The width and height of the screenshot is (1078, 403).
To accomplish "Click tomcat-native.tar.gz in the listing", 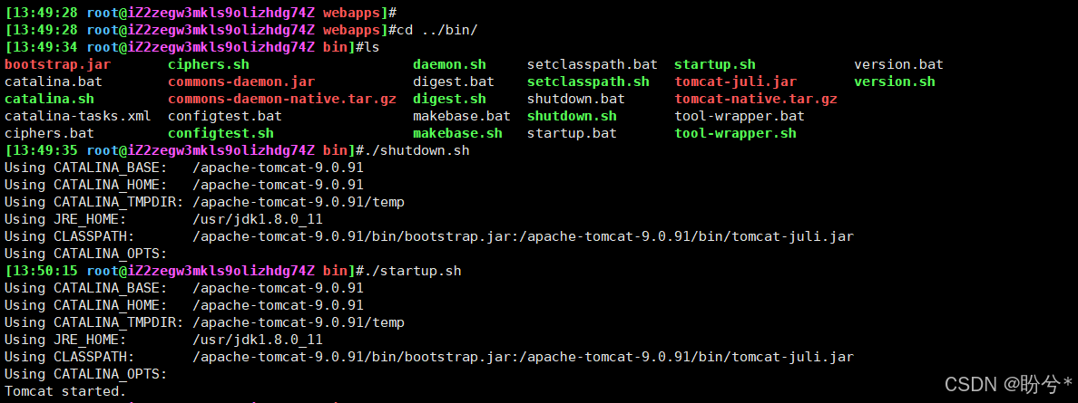I will tap(756, 99).
